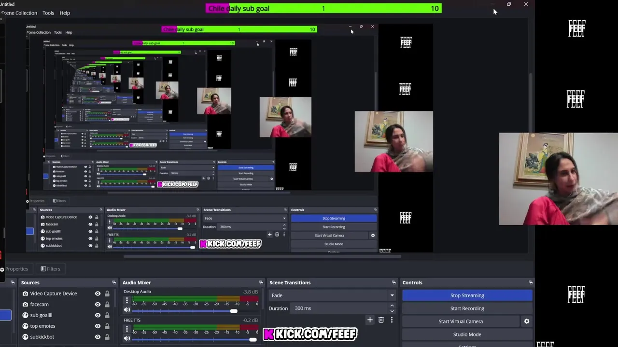Increase transition duration with up arrow
618x347 pixels.
[x=392, y=306]
